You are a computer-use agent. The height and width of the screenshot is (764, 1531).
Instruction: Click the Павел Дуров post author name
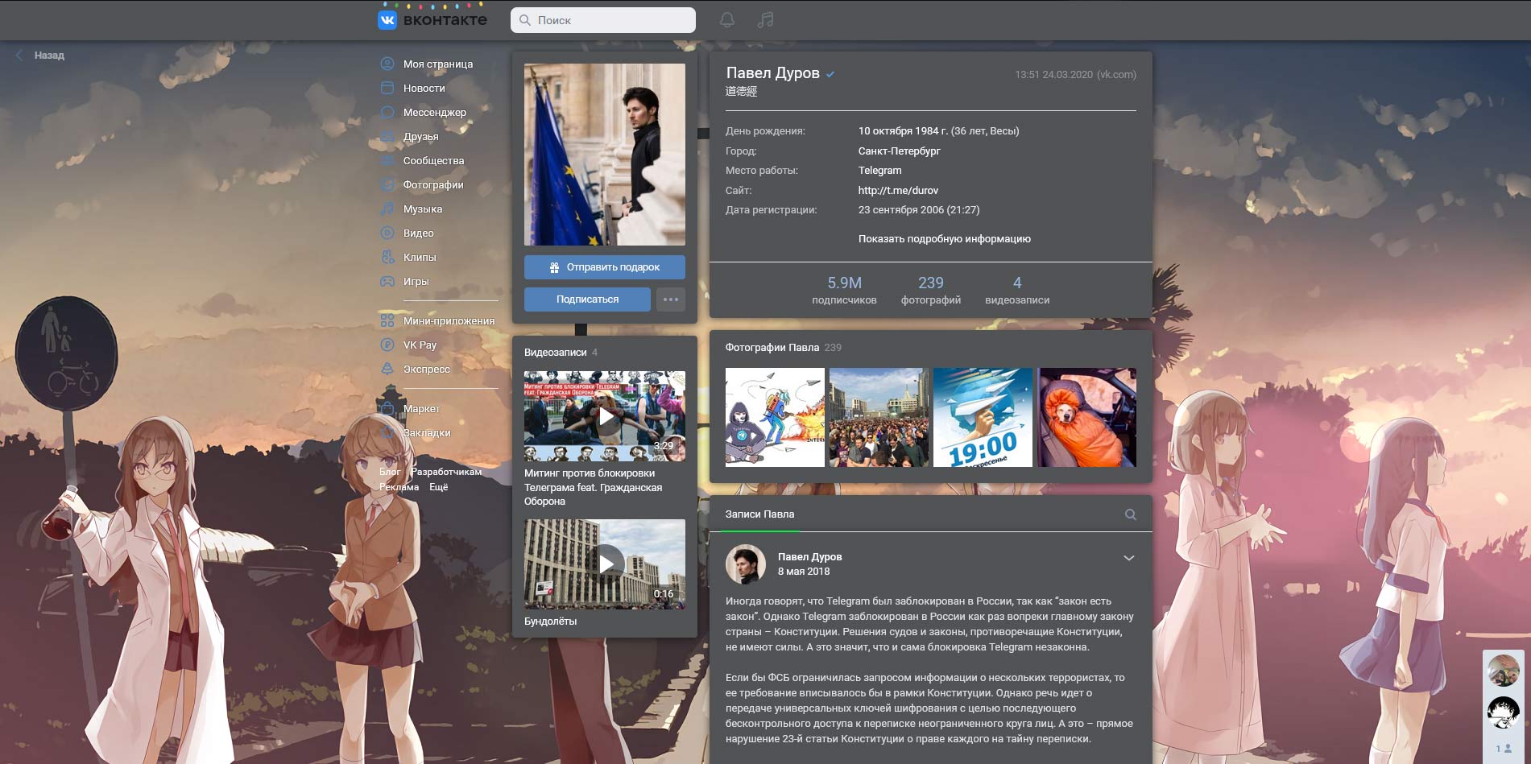pos(810,557)
